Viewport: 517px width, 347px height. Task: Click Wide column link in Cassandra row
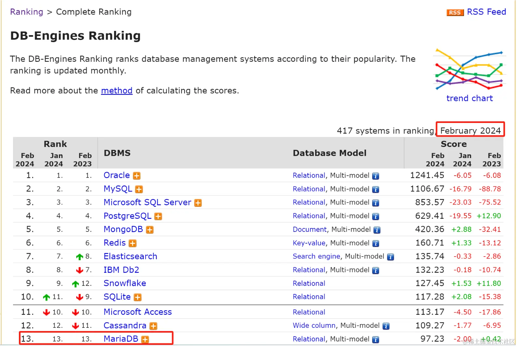coord(314,325)
